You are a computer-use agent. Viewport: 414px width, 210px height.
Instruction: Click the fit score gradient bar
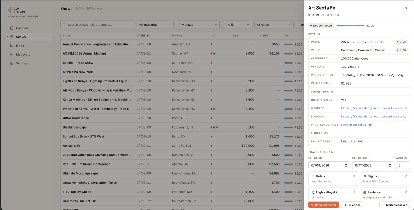click(350, 26)
